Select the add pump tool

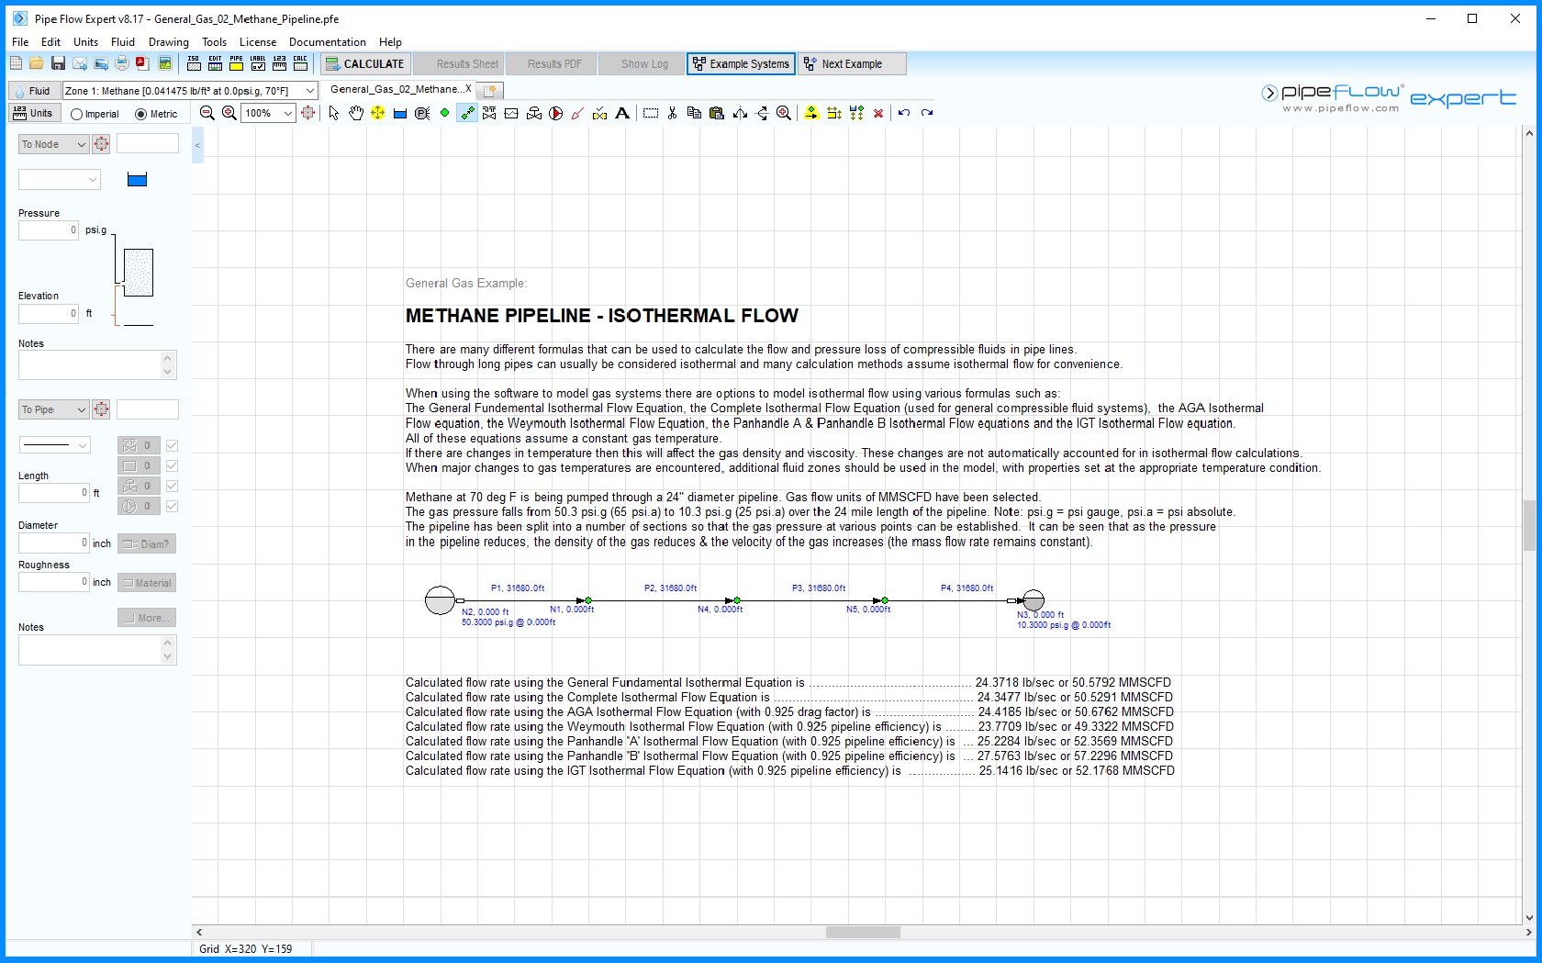555,113
